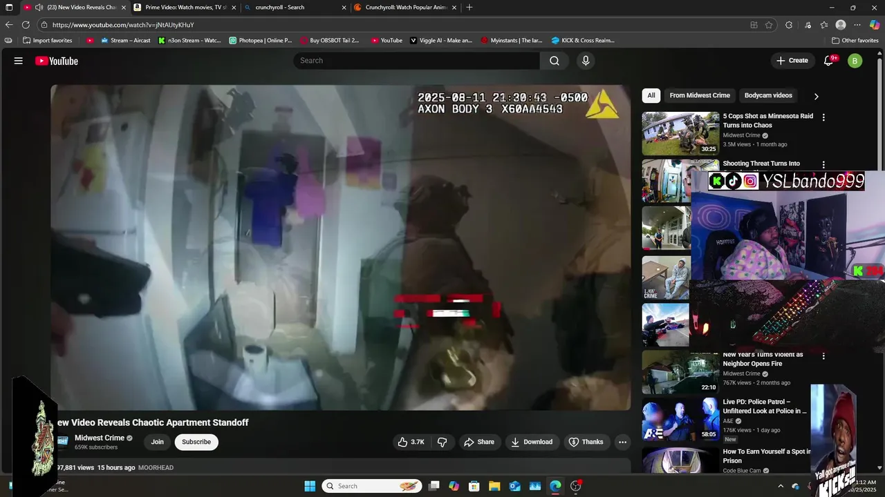Click the browser address bar URL
Screen dimensions: 885x497
coord(123,25)
